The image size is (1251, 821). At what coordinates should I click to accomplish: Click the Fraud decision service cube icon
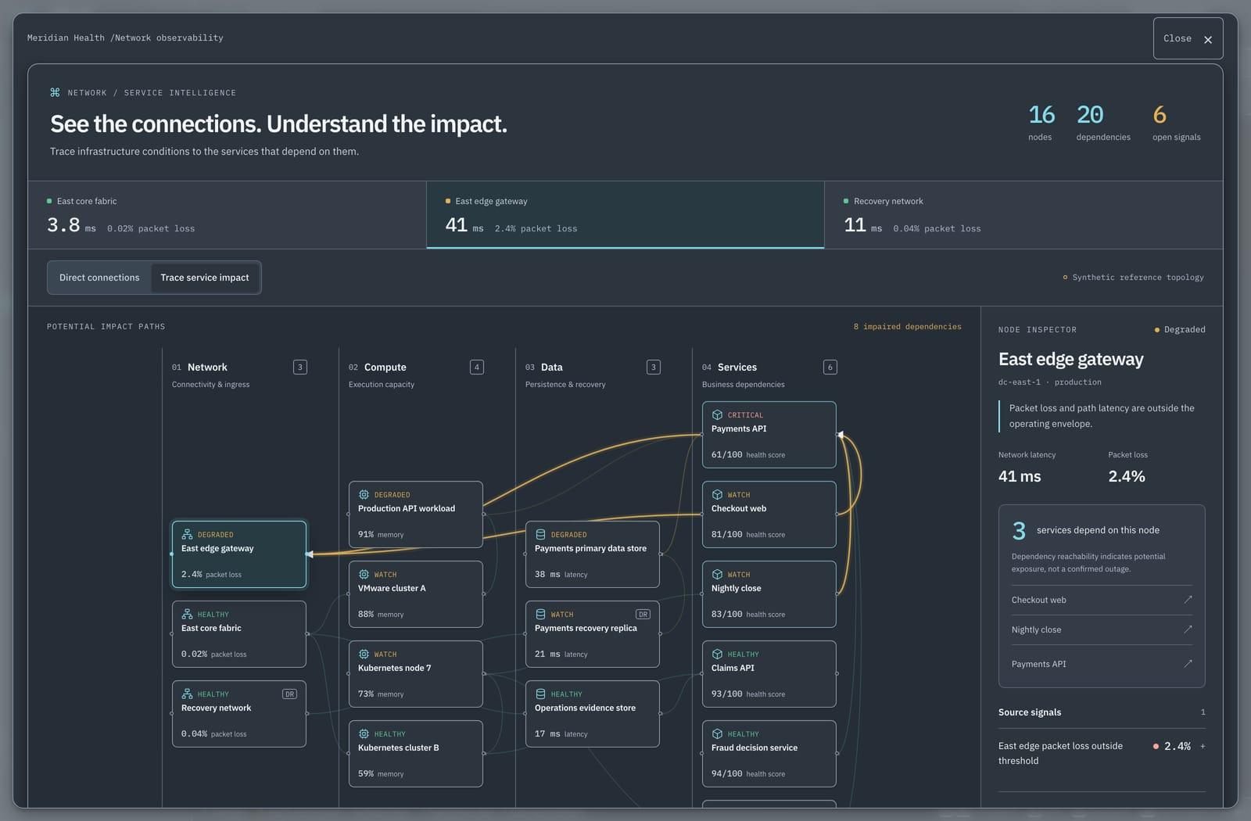[x=717, y=734]
